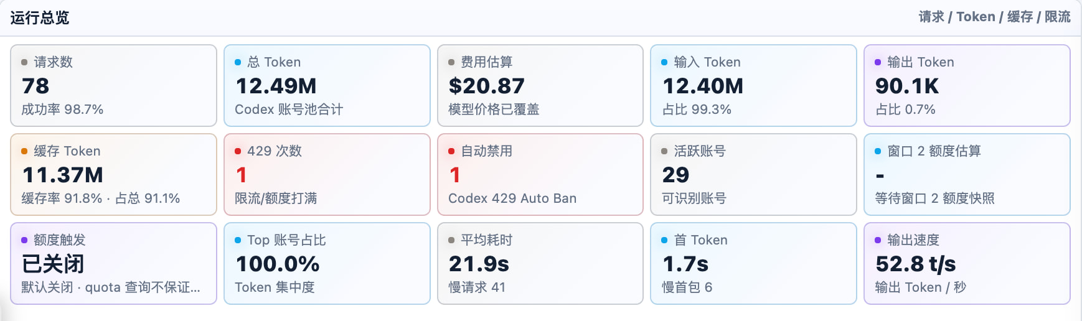Click the 平均耗时 21.9s card
This screenshot has width=1082, height=321.
tap(540, 263)
